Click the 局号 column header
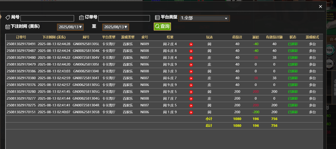The image size is (336, 149). tap(86, 37)
